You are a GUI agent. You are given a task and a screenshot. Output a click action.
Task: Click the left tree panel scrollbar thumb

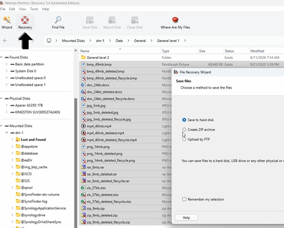[x=76, y=162]
